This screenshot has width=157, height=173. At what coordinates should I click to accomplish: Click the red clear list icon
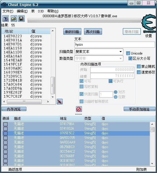coord(79,109)
